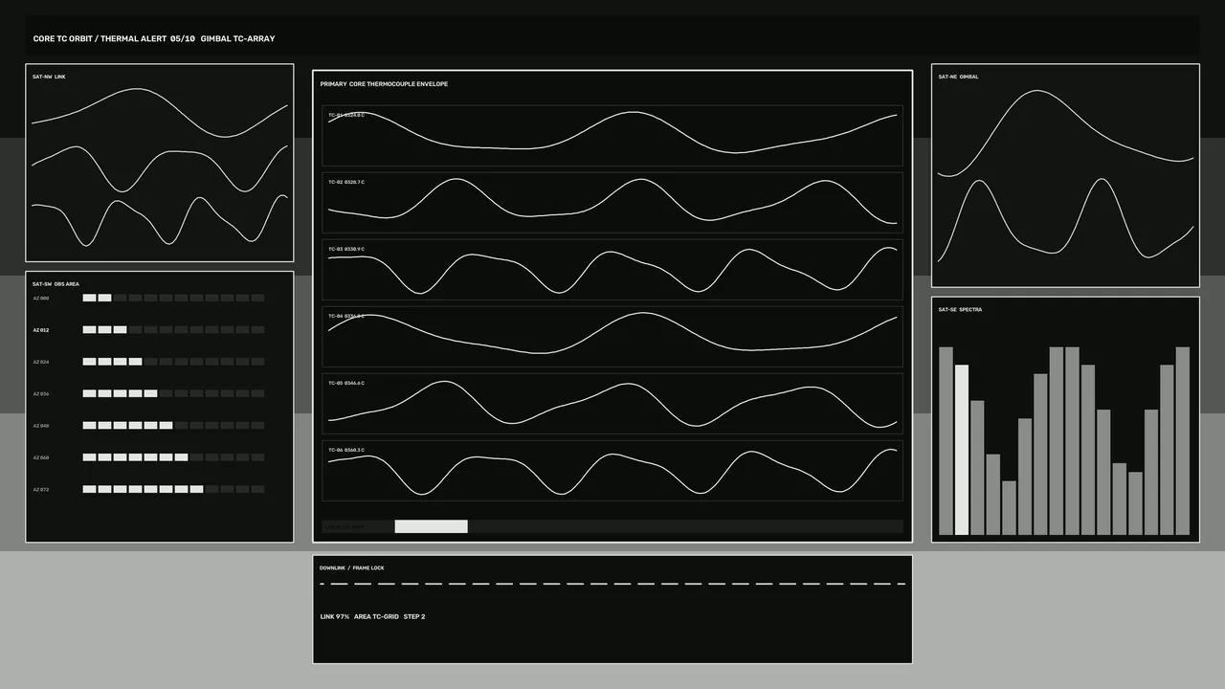The width and height of the screenshot is (1225, 689).
Task: Click the TC-05 0346.6 C label
Action: (x=346, y=383)
